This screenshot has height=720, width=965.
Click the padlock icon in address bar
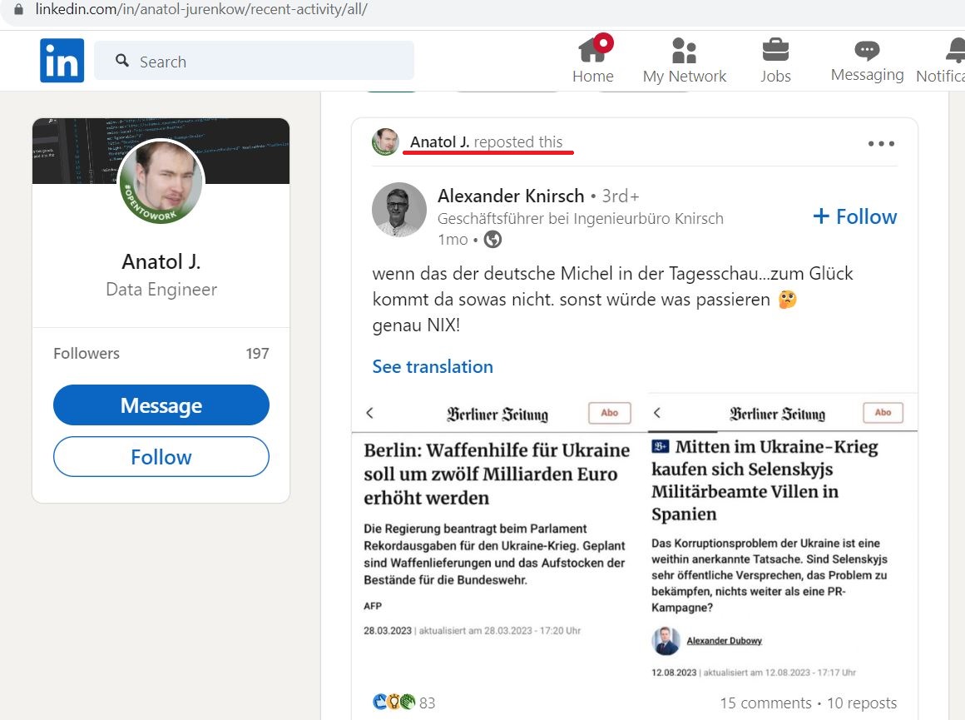18,8
